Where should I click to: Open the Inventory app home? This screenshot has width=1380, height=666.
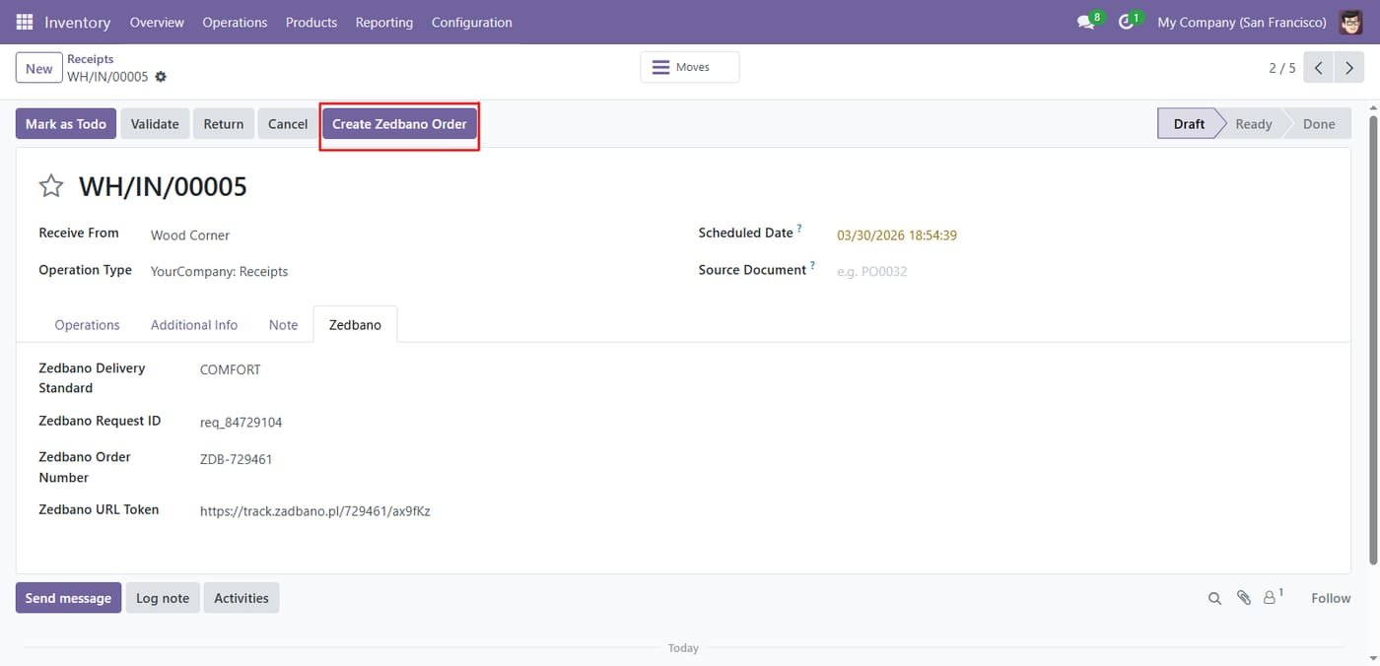click(x=77, y=22)
